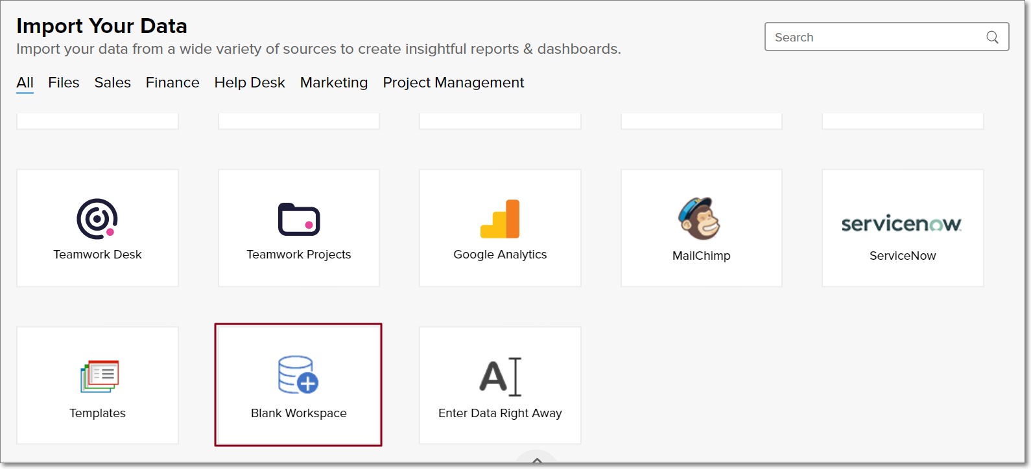Click the Blank Workspace label
The image size is (1031, 469).
[299, 413]
